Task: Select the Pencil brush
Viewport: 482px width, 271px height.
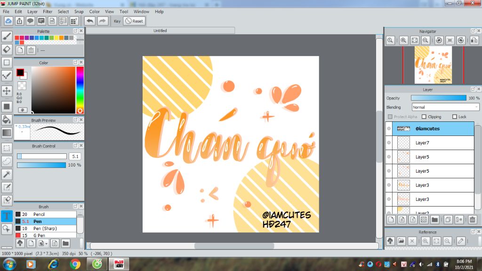Action: click(46, 214)
